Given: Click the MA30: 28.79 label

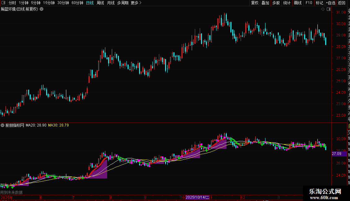Looking at the screenshot, I should pyautogui.click(x=59, y=125).
